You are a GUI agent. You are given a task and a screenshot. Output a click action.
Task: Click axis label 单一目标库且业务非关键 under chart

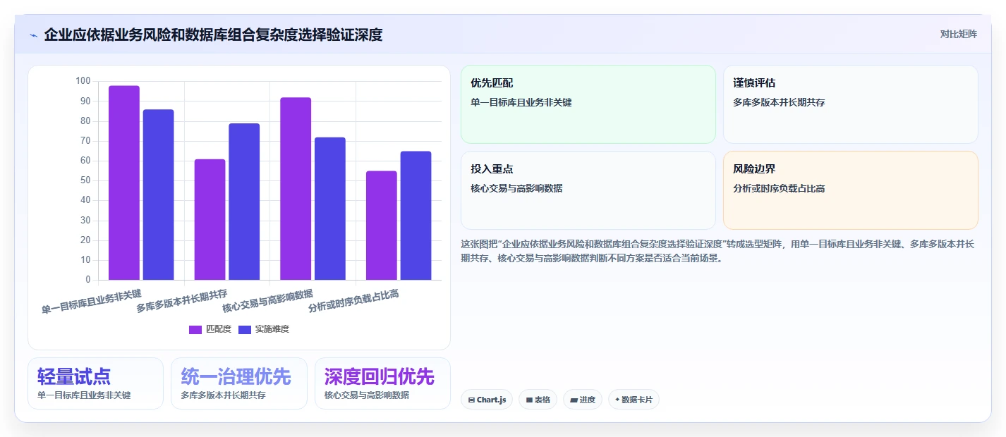pos(92,301)
